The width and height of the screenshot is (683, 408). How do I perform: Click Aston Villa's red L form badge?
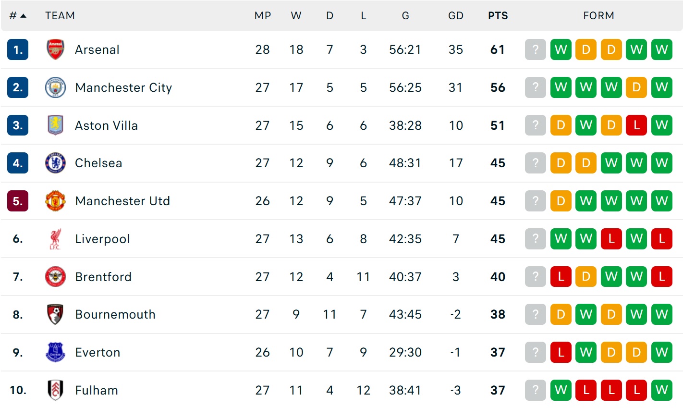coord(636,125)
